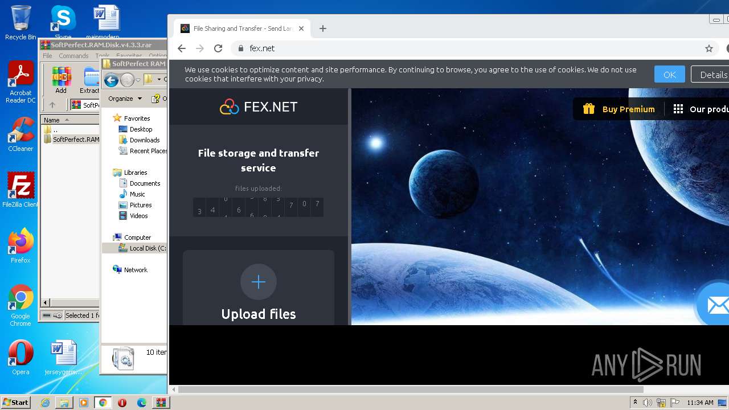
Task: Open Windows Media Player taskbar icon
Action: coord(84,403)
